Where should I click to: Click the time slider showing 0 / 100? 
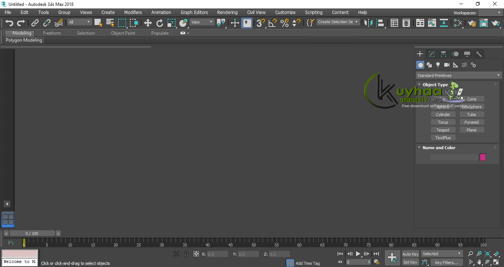point(32,233)
